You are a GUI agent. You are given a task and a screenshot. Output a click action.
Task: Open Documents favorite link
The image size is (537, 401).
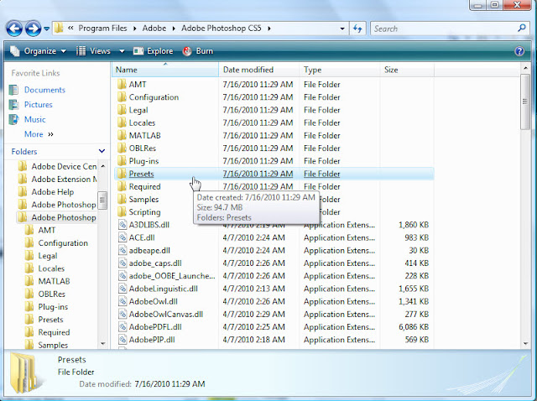pyautogui.click(x=44, y=90)
